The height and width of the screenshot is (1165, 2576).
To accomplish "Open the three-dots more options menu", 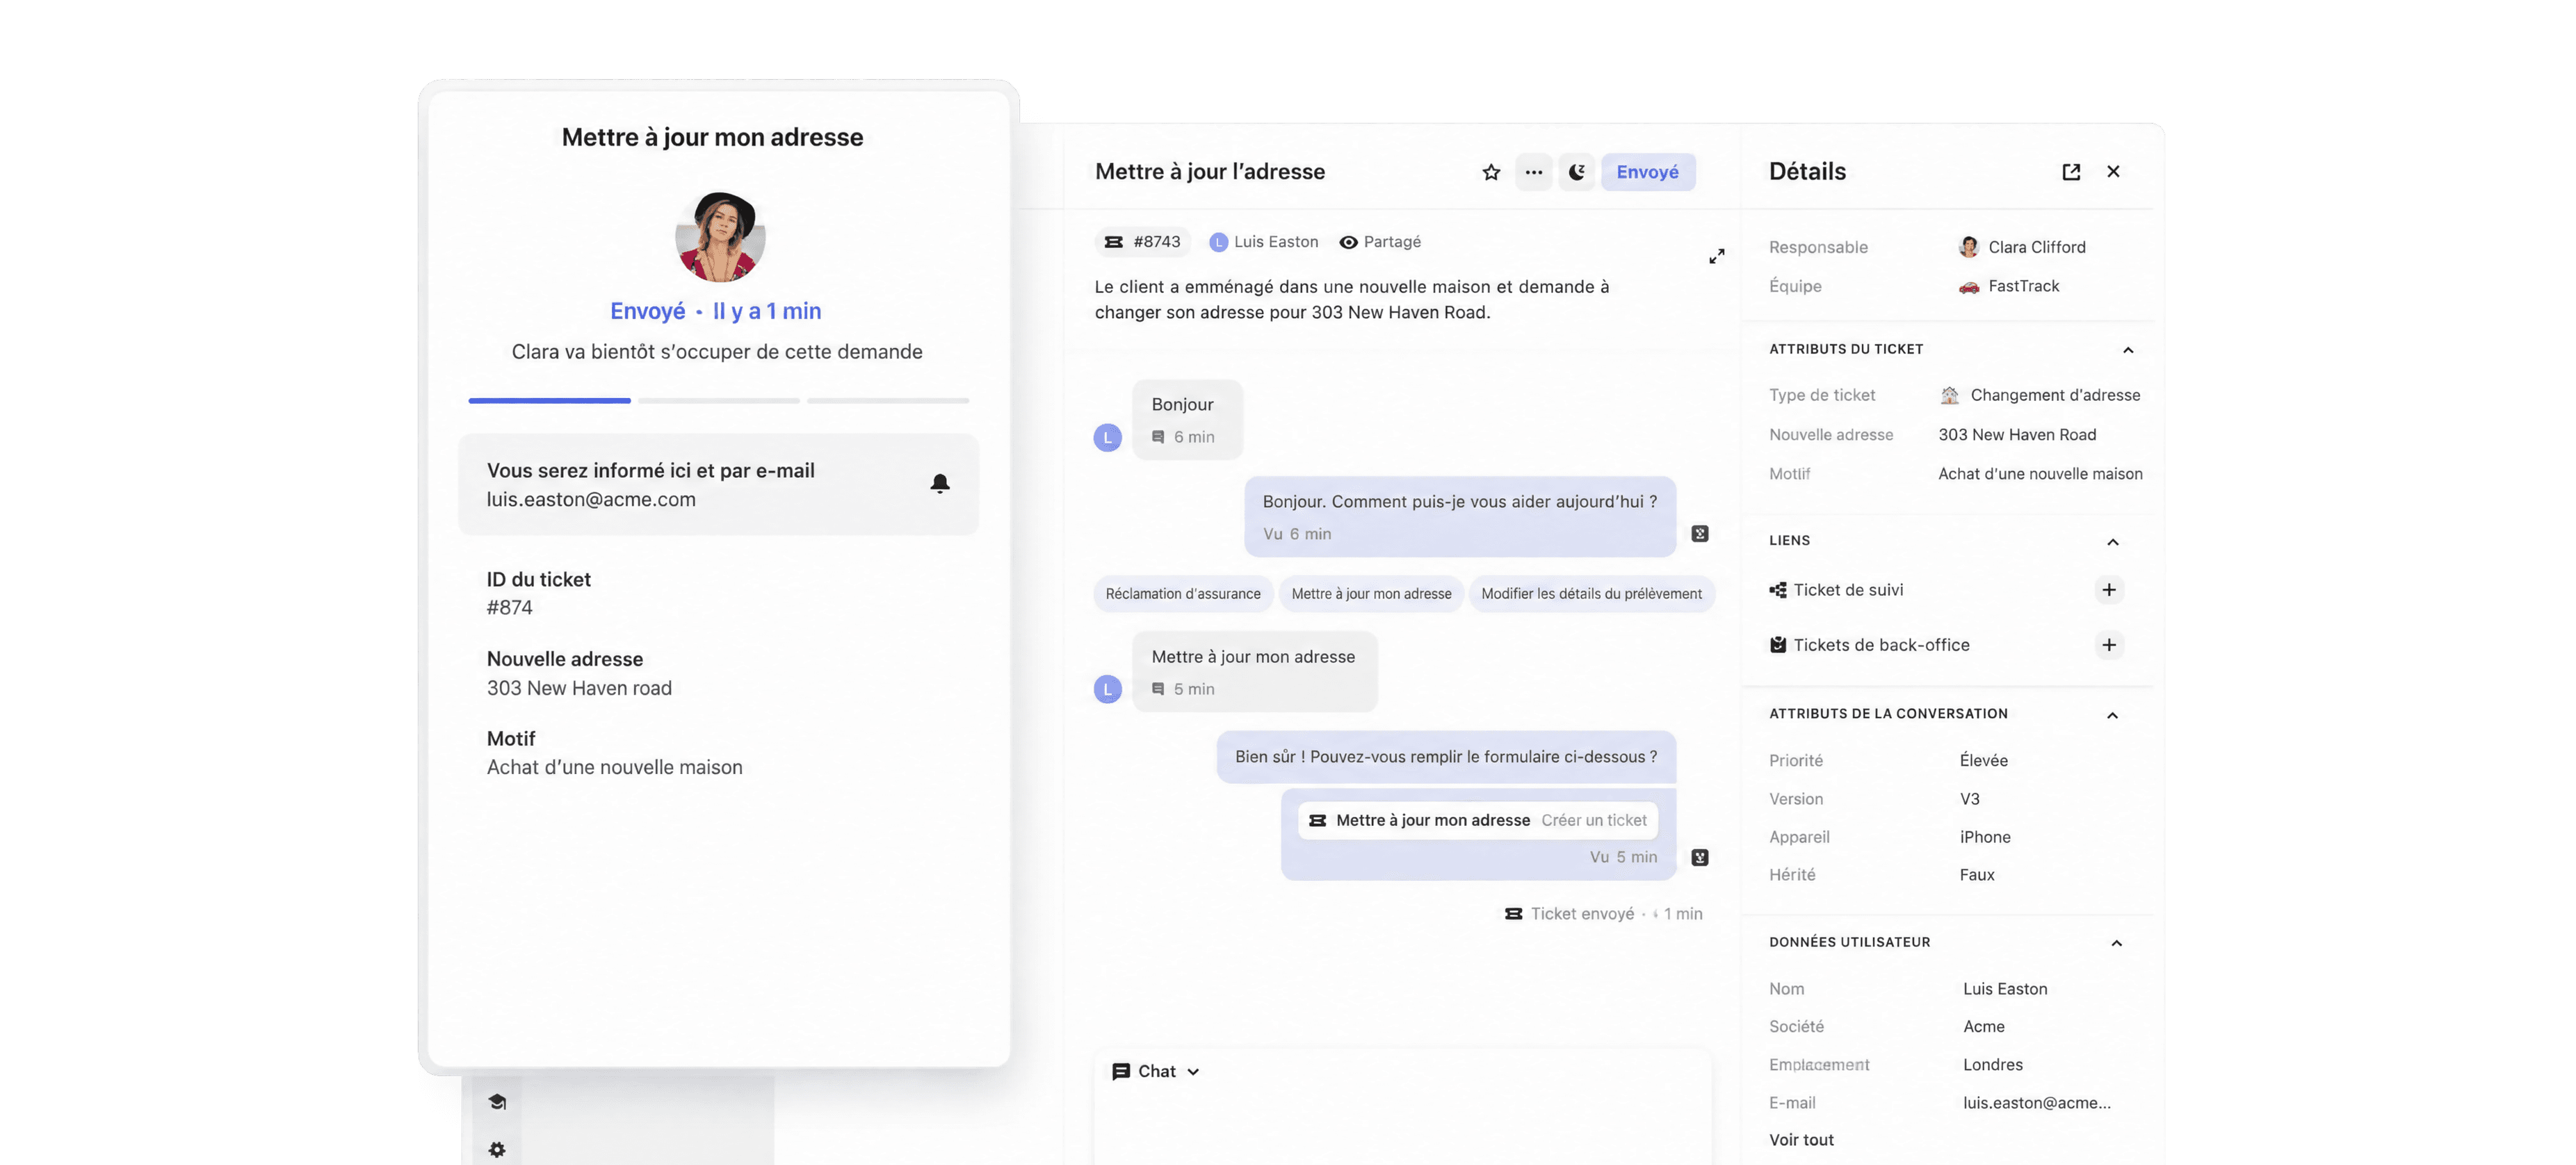I will [1534, 172].
